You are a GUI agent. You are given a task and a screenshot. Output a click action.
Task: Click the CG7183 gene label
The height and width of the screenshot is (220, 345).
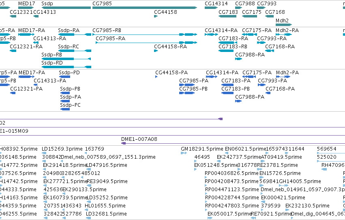[228, 12]
